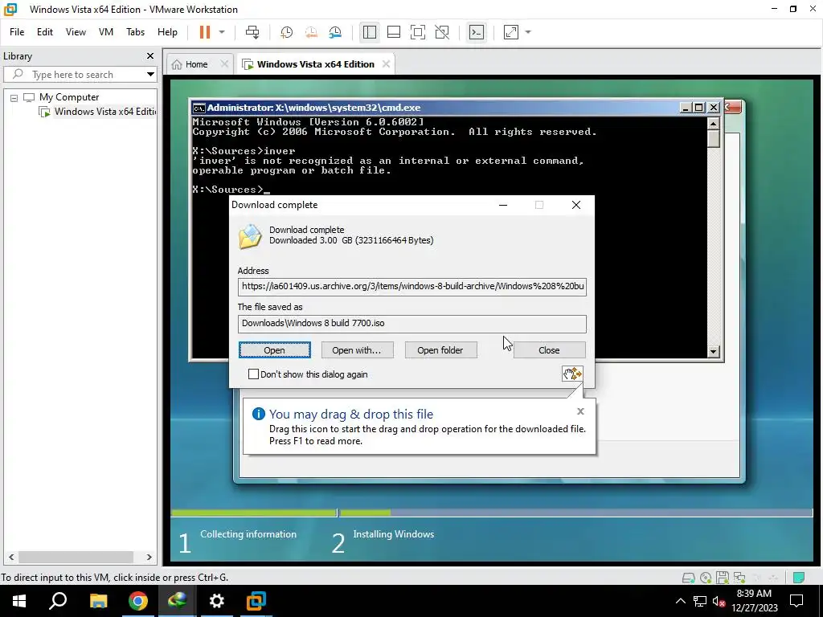Viewport: 823px width, 617px height.
Task: Toggle the library sidebar view icon
Action: click(370, 32)
